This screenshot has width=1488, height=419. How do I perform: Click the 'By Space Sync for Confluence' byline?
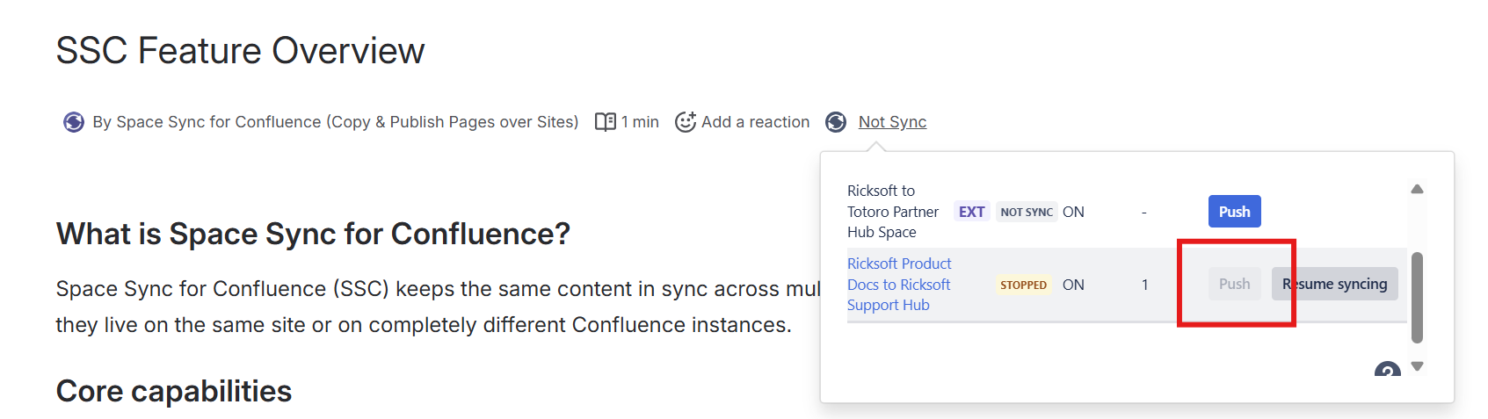(x=336, y=122)
